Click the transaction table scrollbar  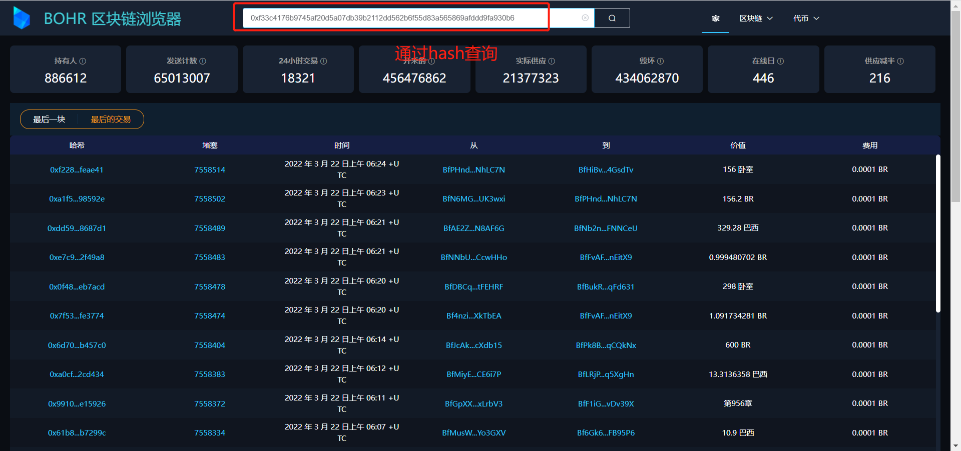click(x=938, y=233)
